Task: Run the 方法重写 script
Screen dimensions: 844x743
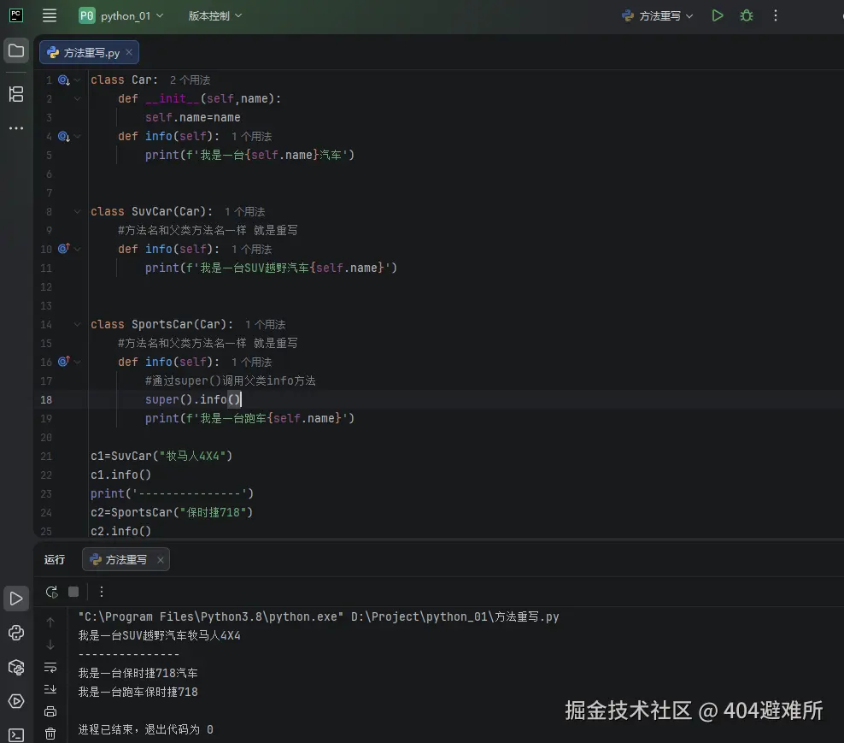Action: pyautogui.click(x=717, y=15)
